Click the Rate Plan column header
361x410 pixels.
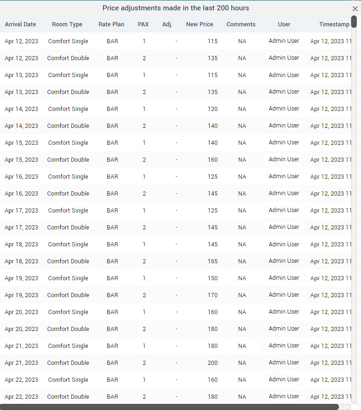pyautogui.click(x=111, y=24)
